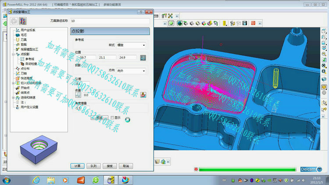Click the thickness icon left of 0.0 field
Image resolution: width=329 pixels, height=185 pixels.
point(78,95)
